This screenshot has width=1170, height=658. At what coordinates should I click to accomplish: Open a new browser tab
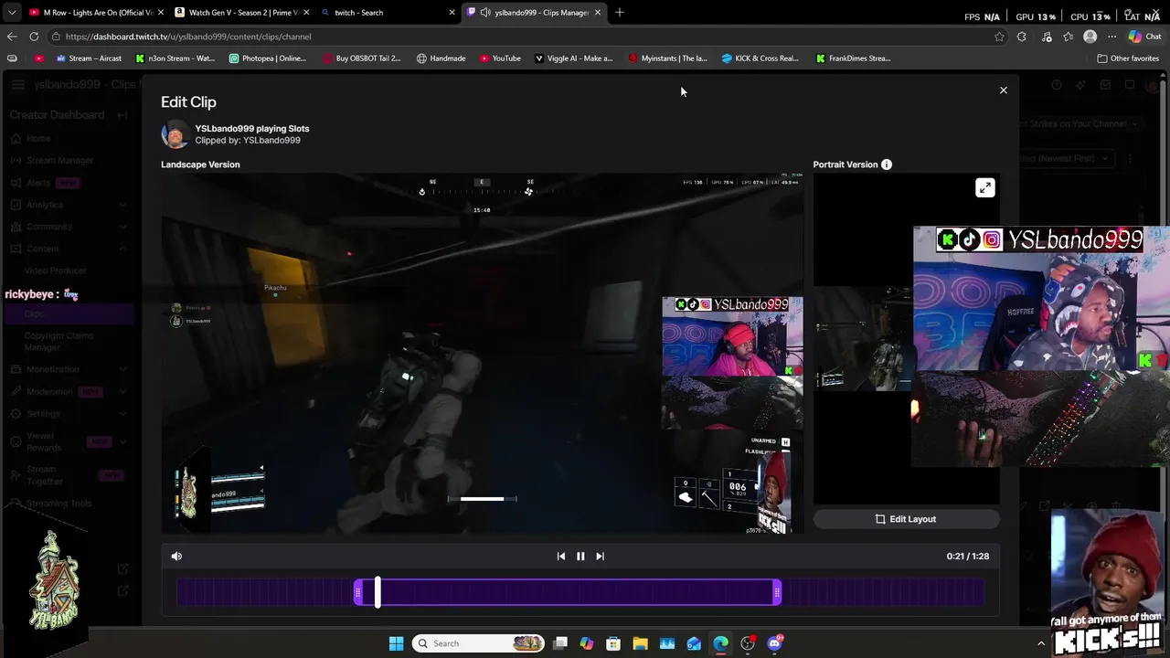[620, 12]
